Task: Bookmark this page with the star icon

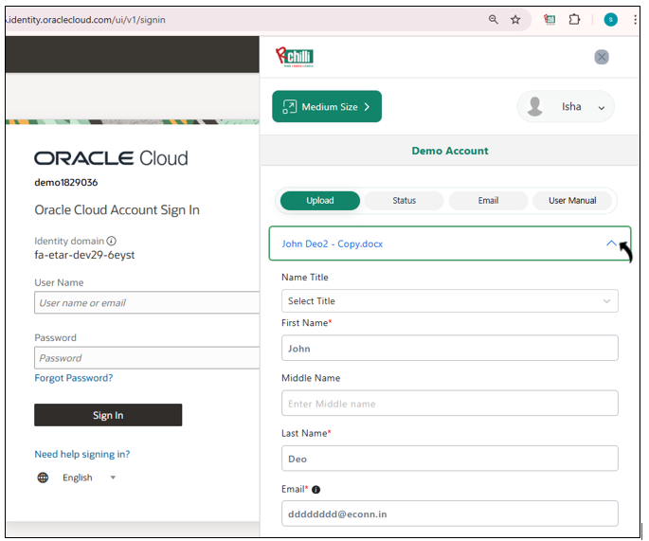Action: click(x=515, y=19)
